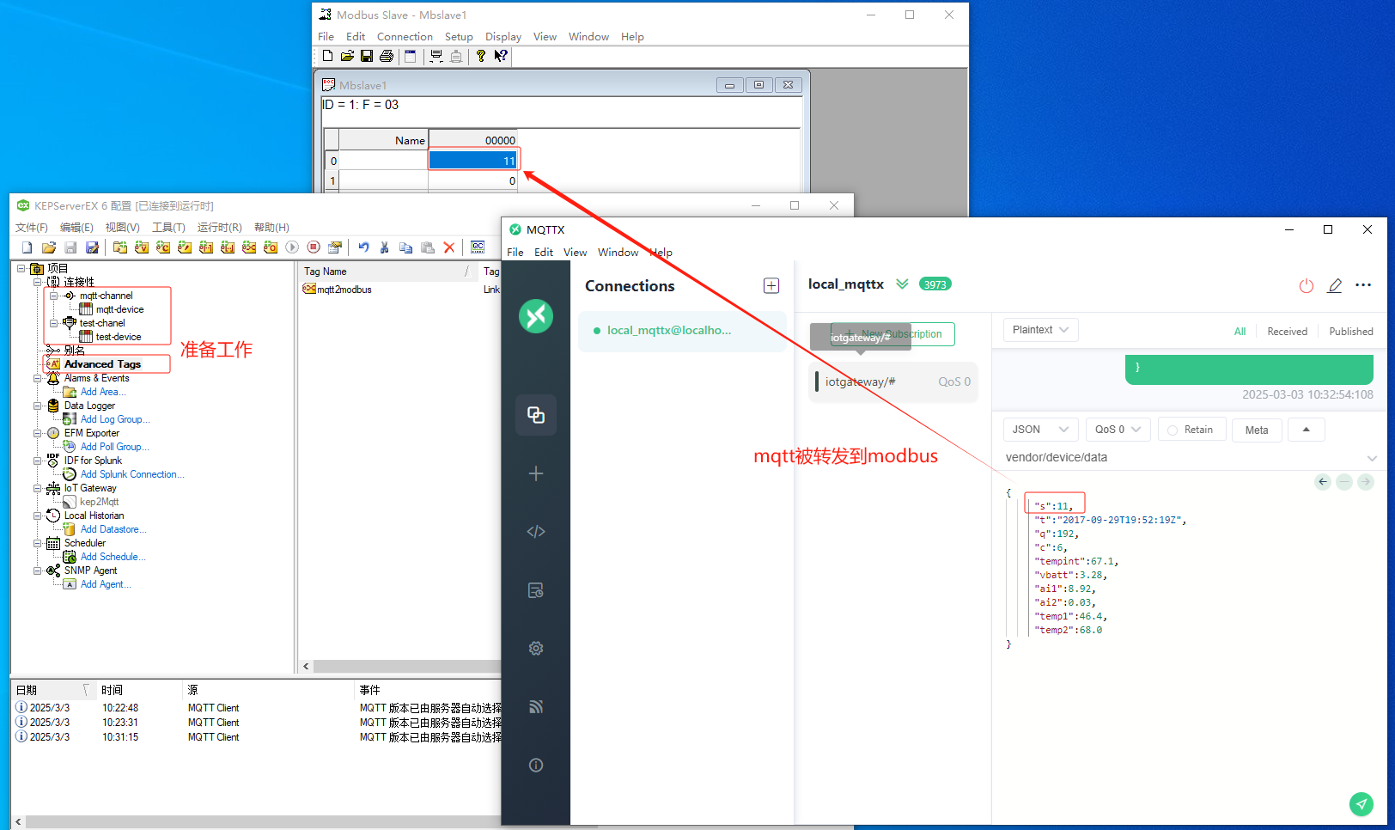Click the Add Schedule link

(x=113, y=557)
